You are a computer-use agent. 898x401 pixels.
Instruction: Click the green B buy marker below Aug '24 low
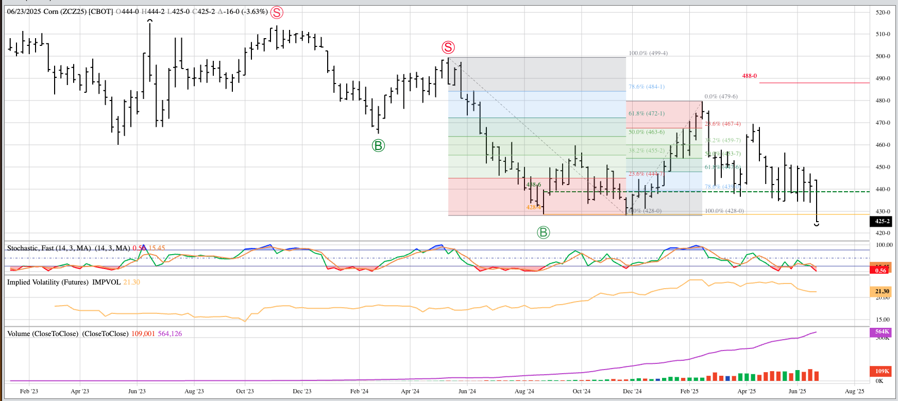(x=544, y=232)
